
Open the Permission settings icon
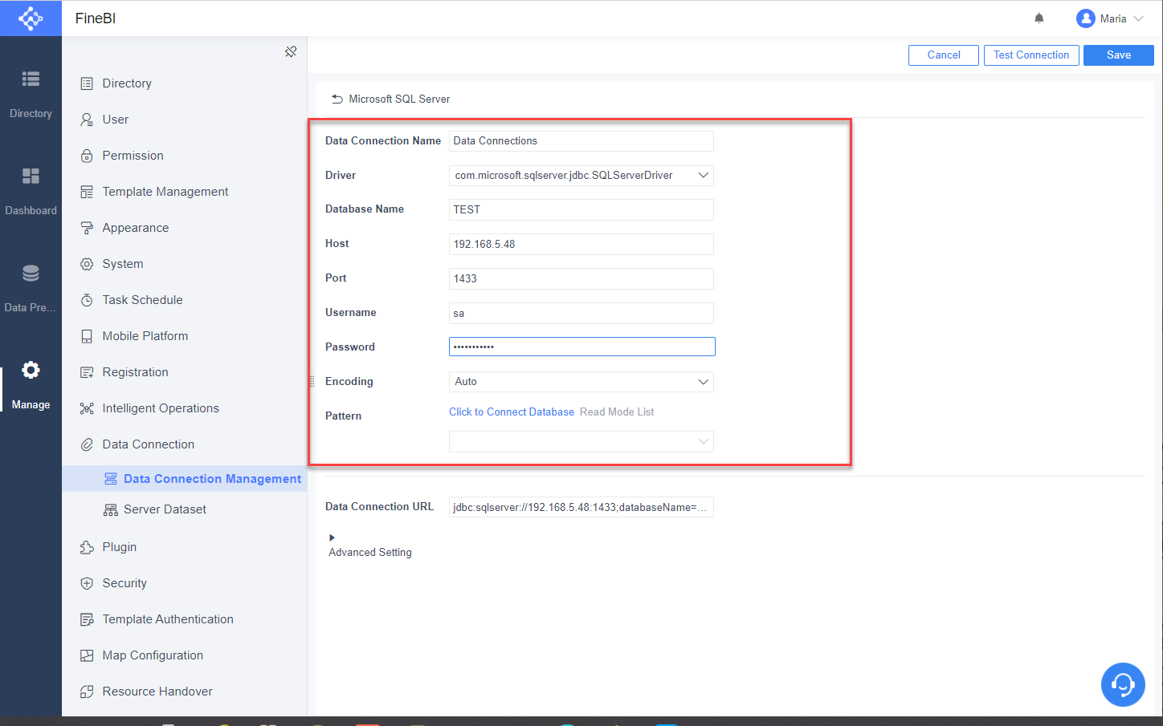coord(87,155)
